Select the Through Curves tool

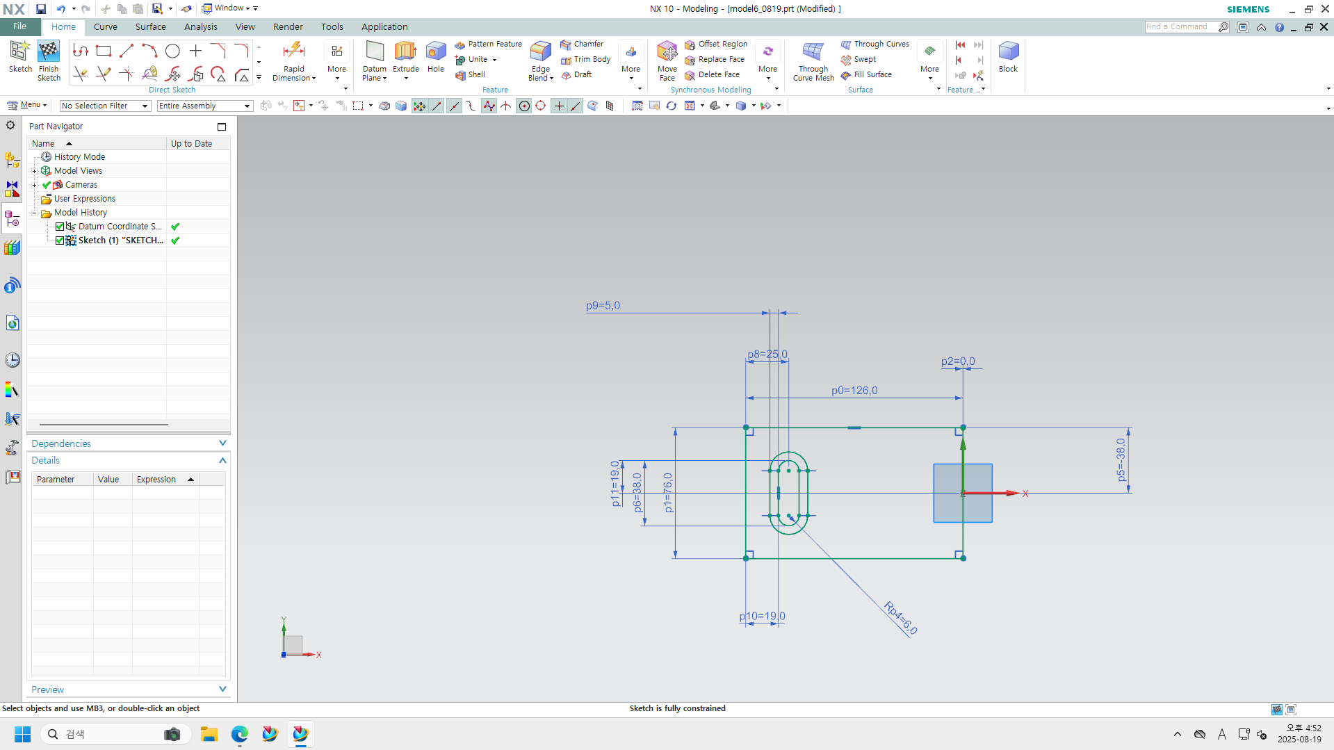pos(875,44)
